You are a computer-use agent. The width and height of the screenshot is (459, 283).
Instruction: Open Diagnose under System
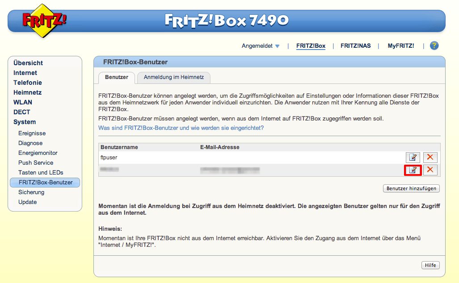[x=30, y=143]
